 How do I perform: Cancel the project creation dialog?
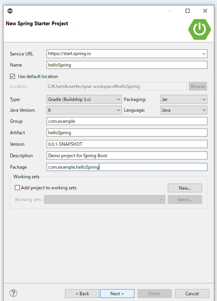[x=192, y=293]
